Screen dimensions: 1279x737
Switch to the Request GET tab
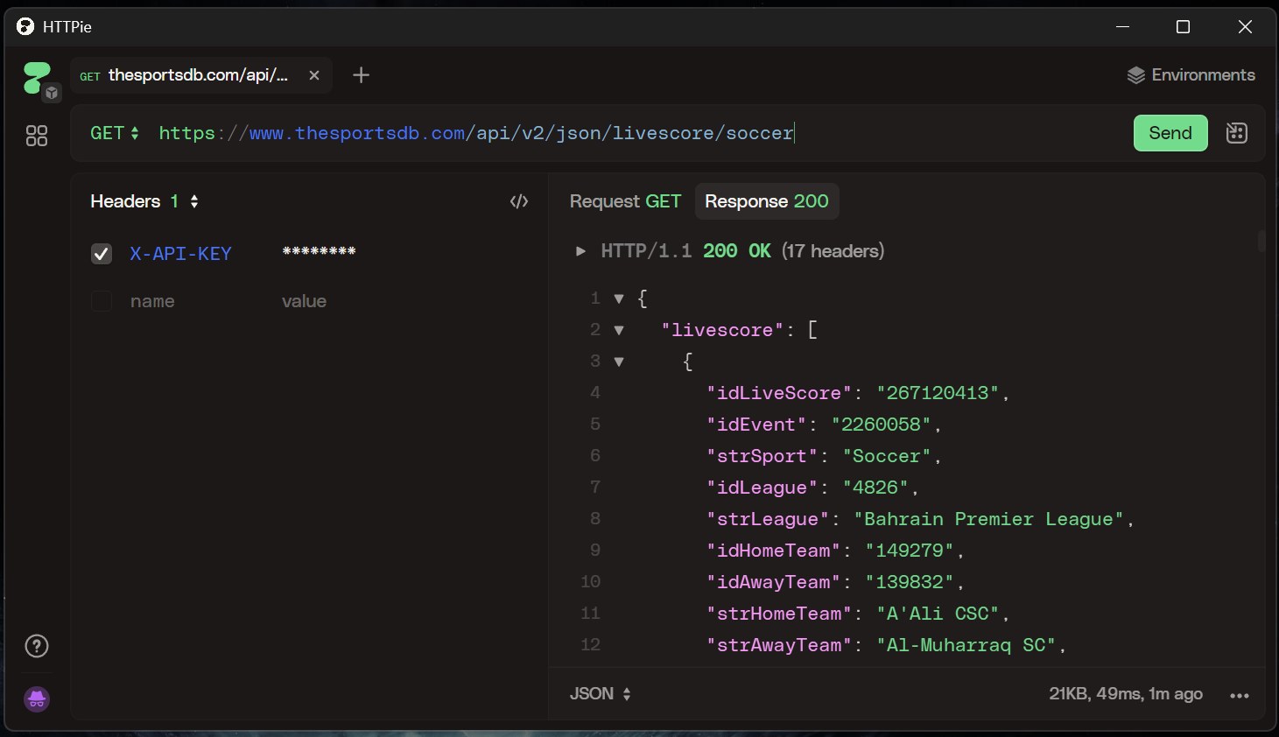pyautogui.click(x=625, y=201)
